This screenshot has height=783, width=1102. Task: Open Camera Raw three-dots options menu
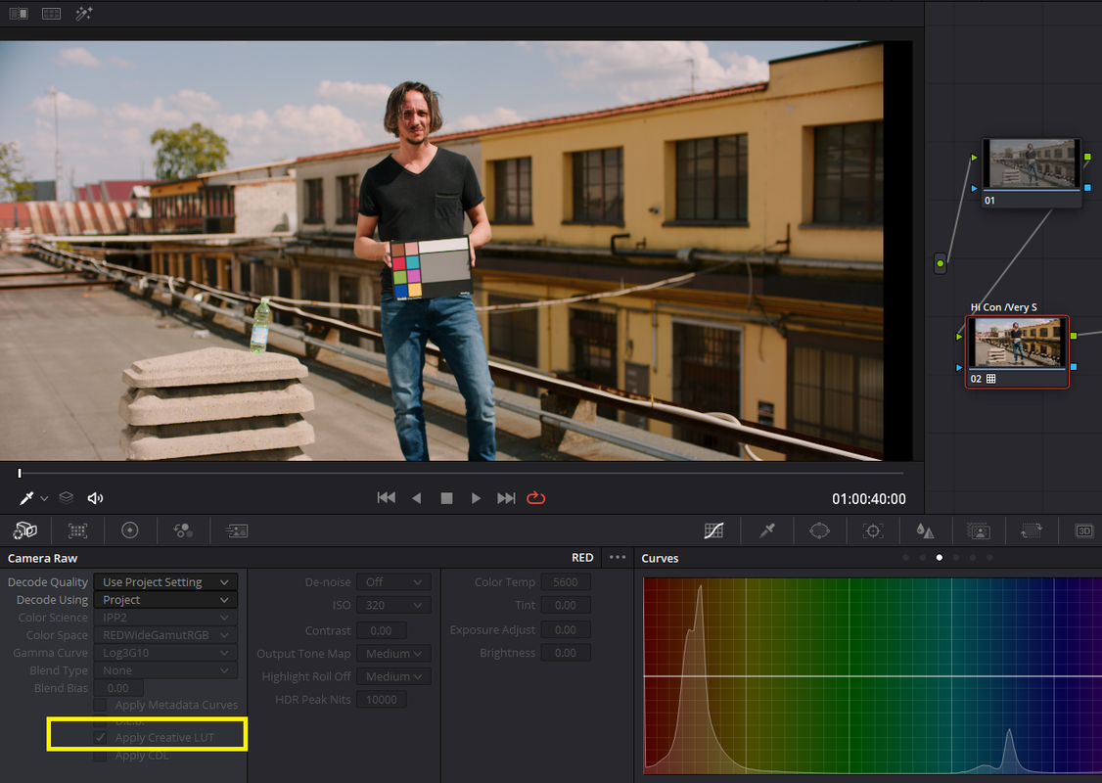[618, 557]
